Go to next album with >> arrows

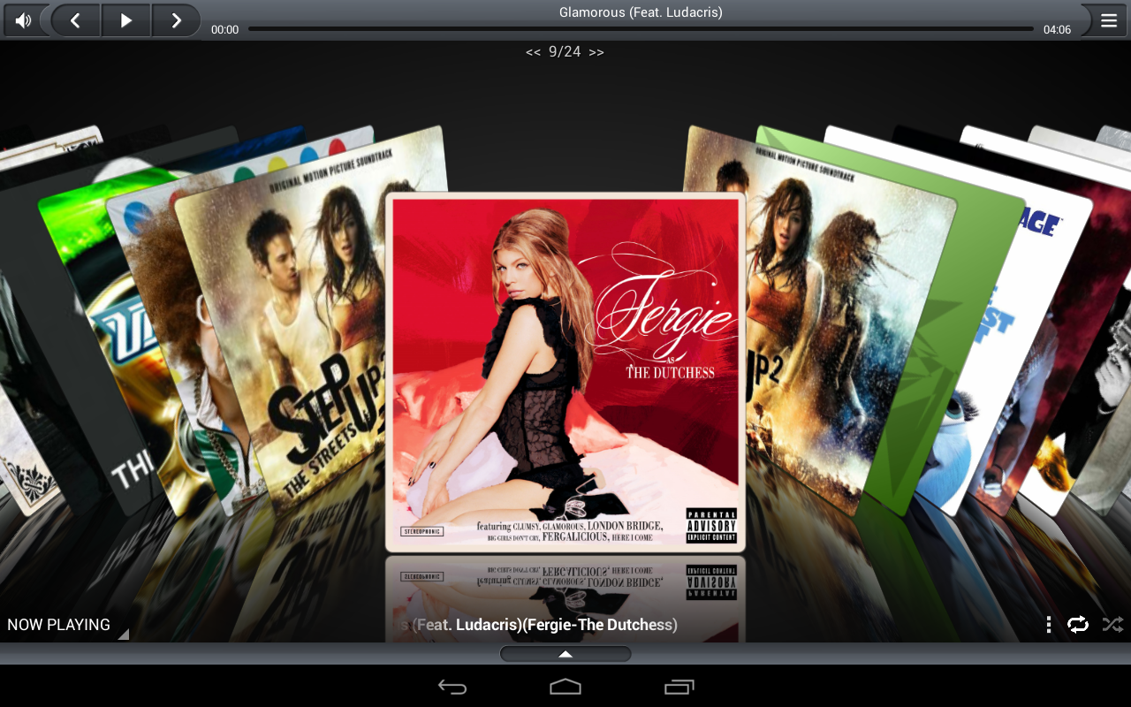point(596,52)
